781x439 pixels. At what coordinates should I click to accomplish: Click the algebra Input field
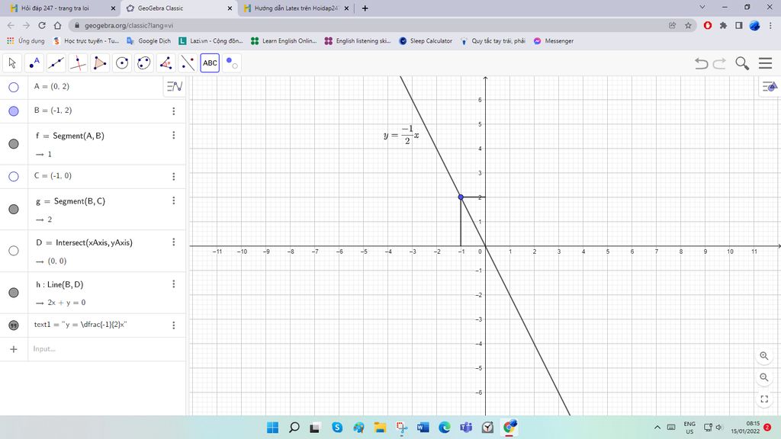coord(107,349)
